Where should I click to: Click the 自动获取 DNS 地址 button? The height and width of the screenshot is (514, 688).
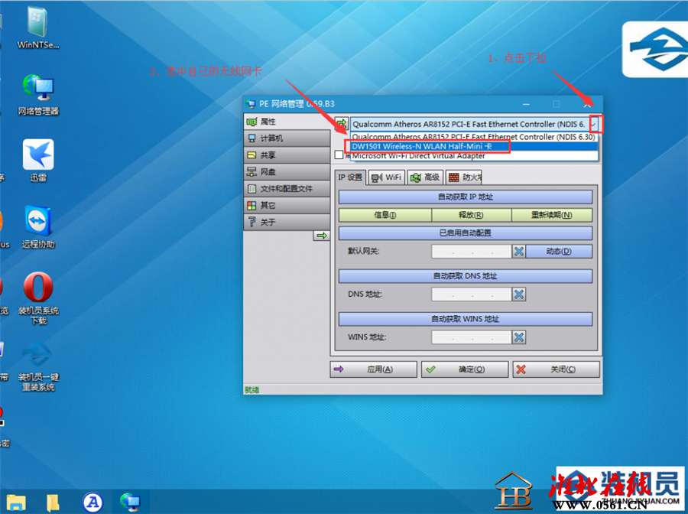point(465,275)
